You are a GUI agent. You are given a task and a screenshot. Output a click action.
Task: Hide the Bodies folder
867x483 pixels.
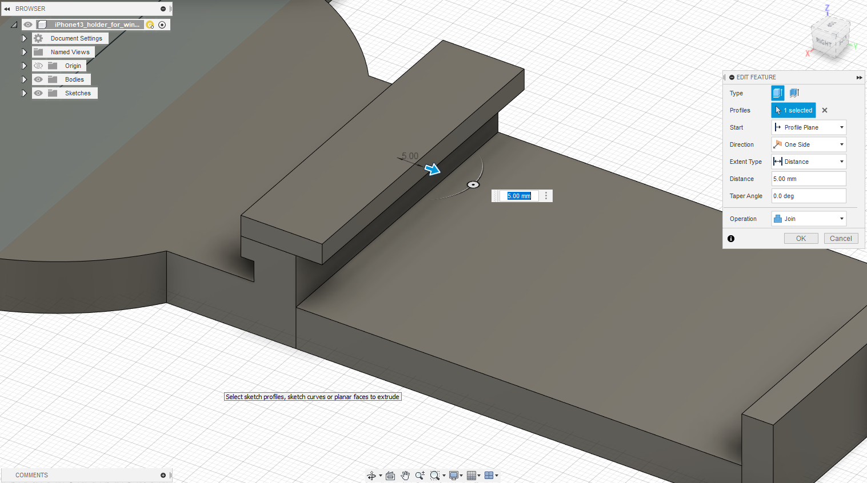(x=38, y=79)
